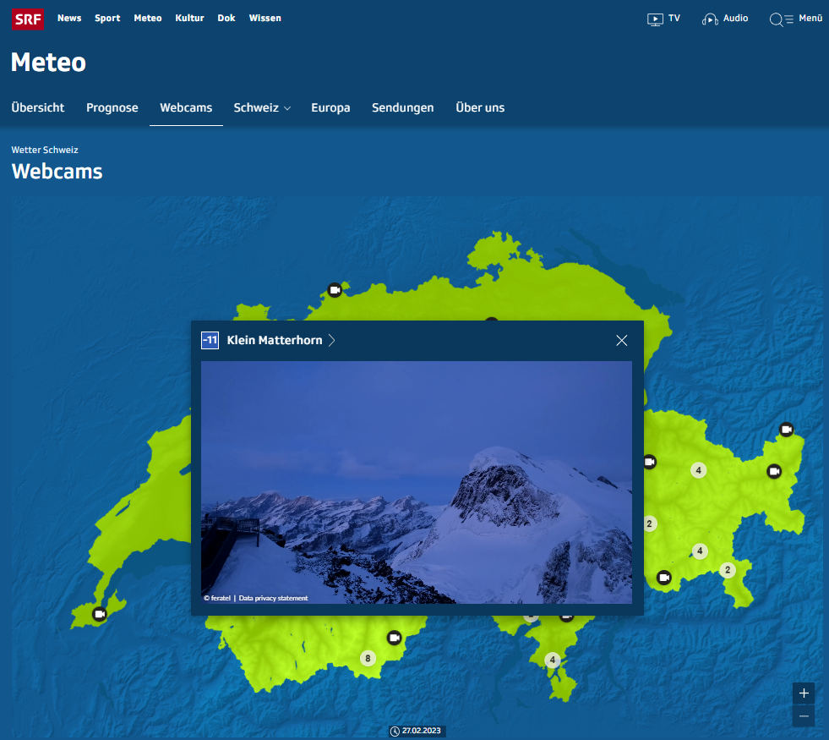
Task: Open Wissen in top navigation
Action: [x=265, y=18]
